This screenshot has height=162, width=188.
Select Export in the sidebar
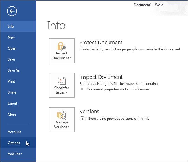(18, 103)
